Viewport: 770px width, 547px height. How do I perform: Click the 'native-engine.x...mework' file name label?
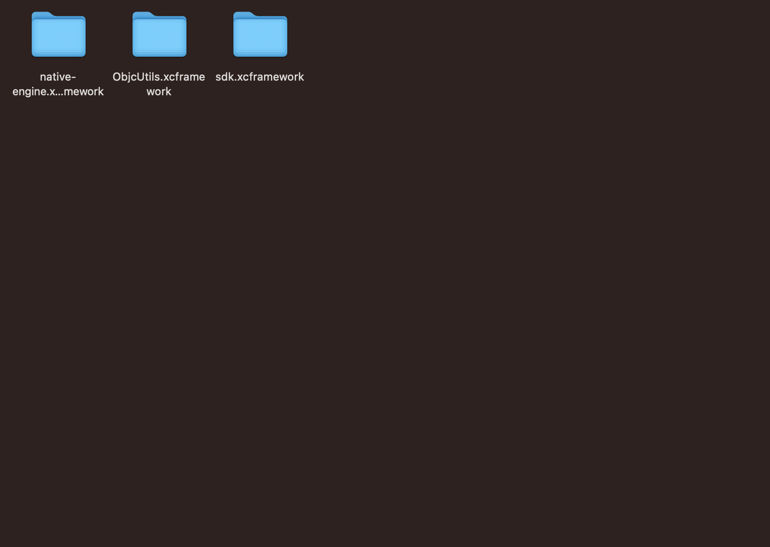tap(58, 84)
